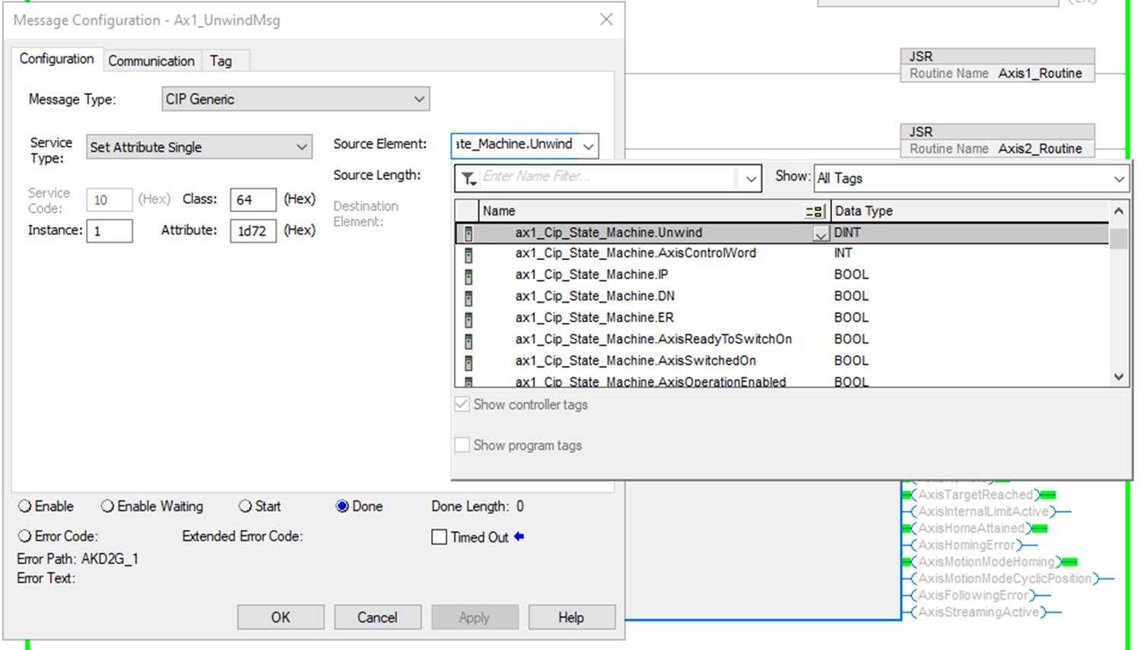Click the tag icon beside ax1_Cip_State_Machine.AxisControlWord
The width and height of the screenshot is (1147, 650).
pyautogui.click(x=469, y=255)
